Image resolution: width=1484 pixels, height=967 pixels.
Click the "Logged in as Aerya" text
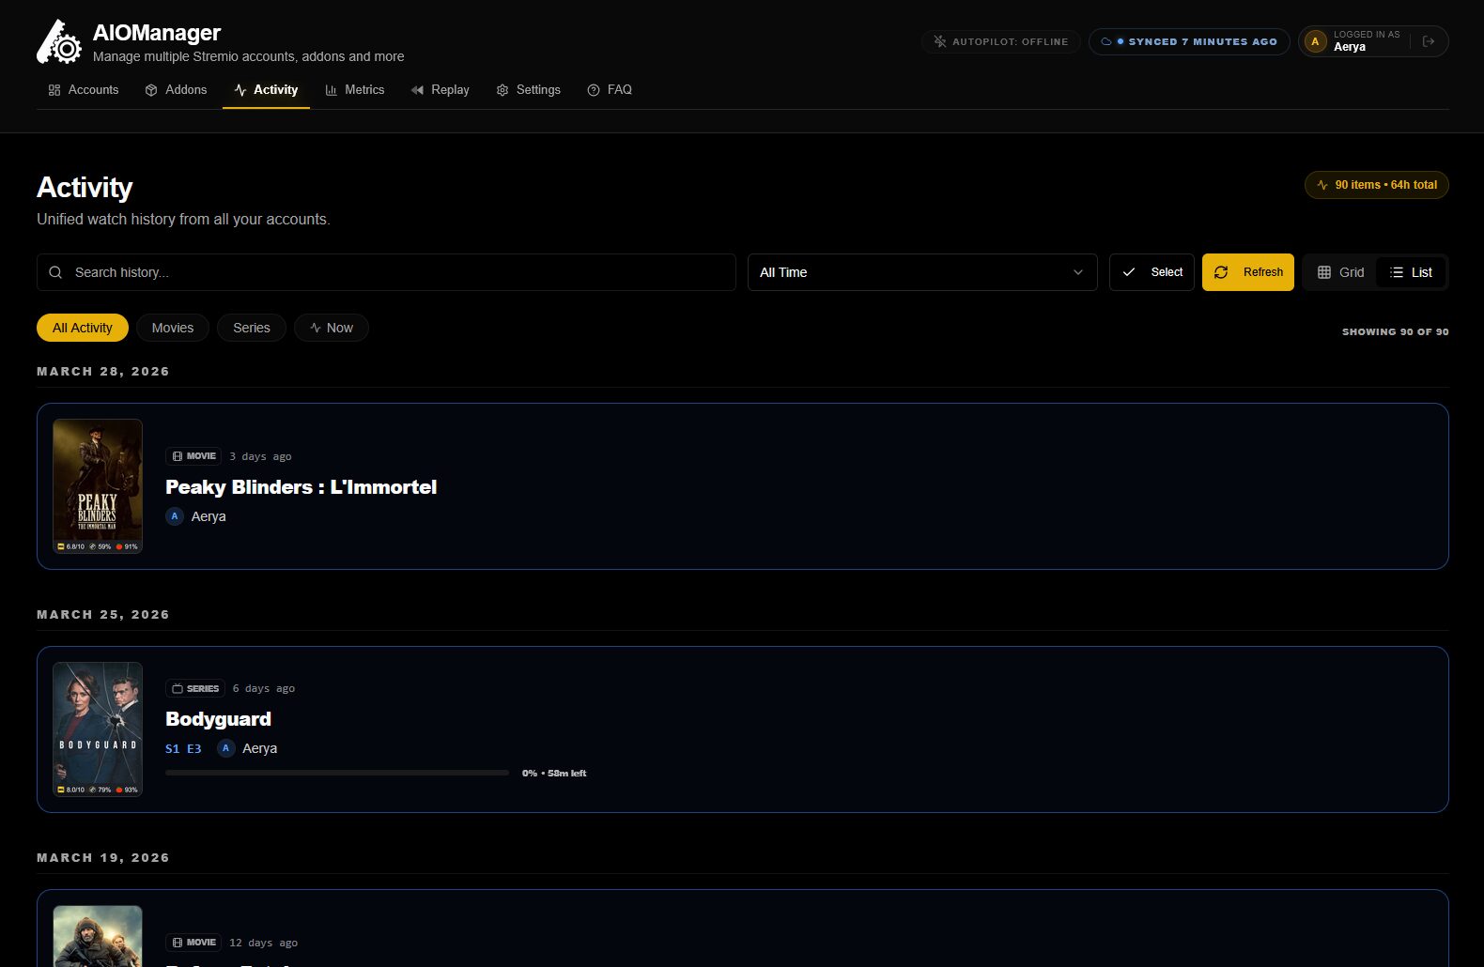tap(1367, 41)
